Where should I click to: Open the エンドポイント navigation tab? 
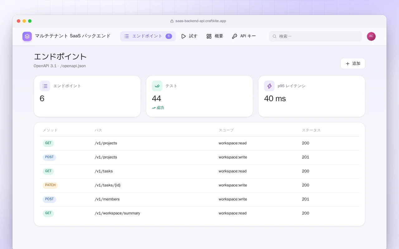tap(148, 36)
